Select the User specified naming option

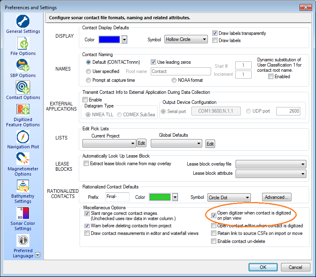coord(89,71)
